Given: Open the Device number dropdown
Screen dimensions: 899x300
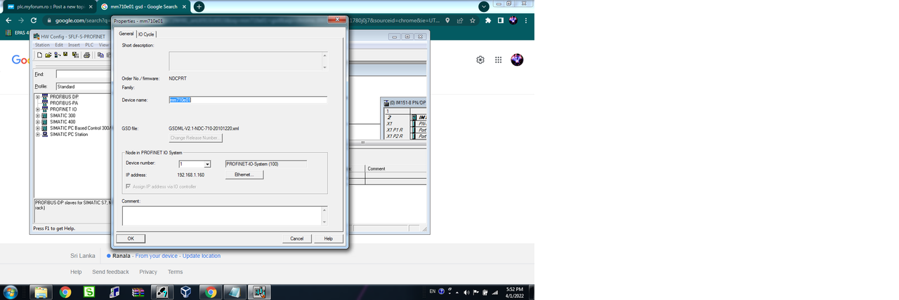Looking at the screenshot, I should click(x=207, y=164).
